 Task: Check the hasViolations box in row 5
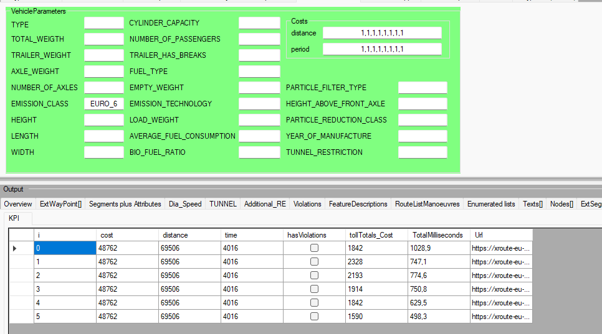point(314,317)
